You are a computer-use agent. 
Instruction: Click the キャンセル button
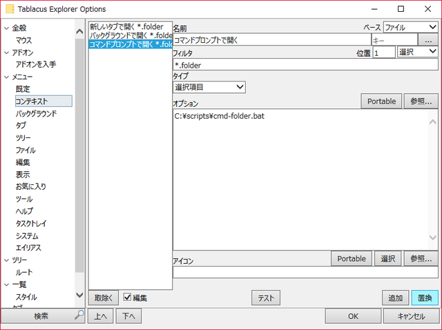[x=411, y=316]
